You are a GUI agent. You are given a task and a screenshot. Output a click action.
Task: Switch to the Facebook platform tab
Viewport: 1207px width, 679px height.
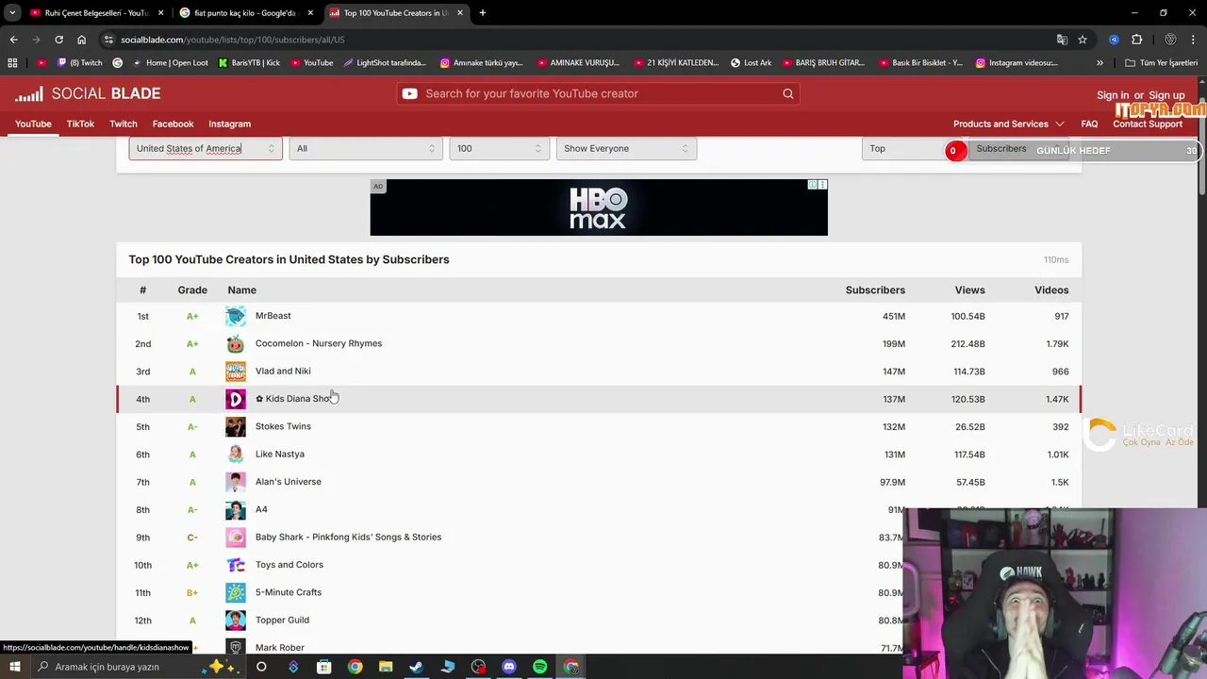173,124
